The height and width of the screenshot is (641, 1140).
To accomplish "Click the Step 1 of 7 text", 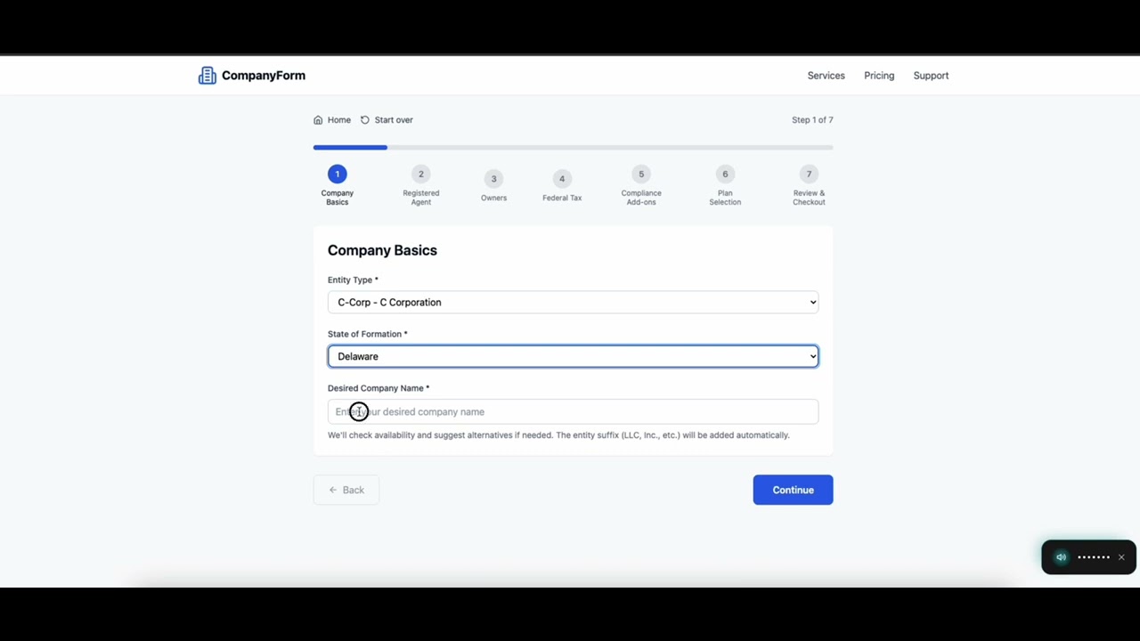I will pos(812,120).
